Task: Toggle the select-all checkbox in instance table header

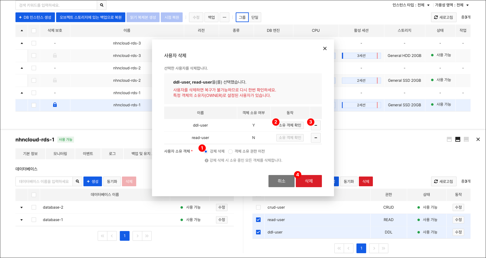Action: 34,31
